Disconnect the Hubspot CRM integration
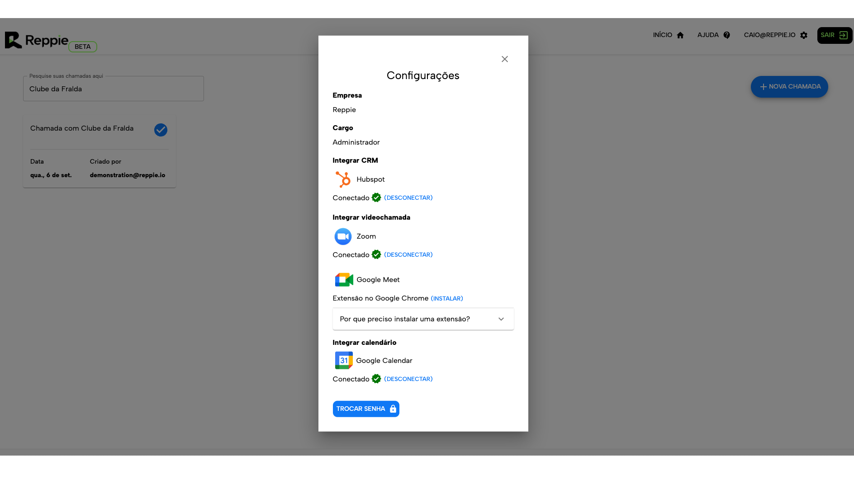This screenshot has width=854, height=480. [408, 198]
